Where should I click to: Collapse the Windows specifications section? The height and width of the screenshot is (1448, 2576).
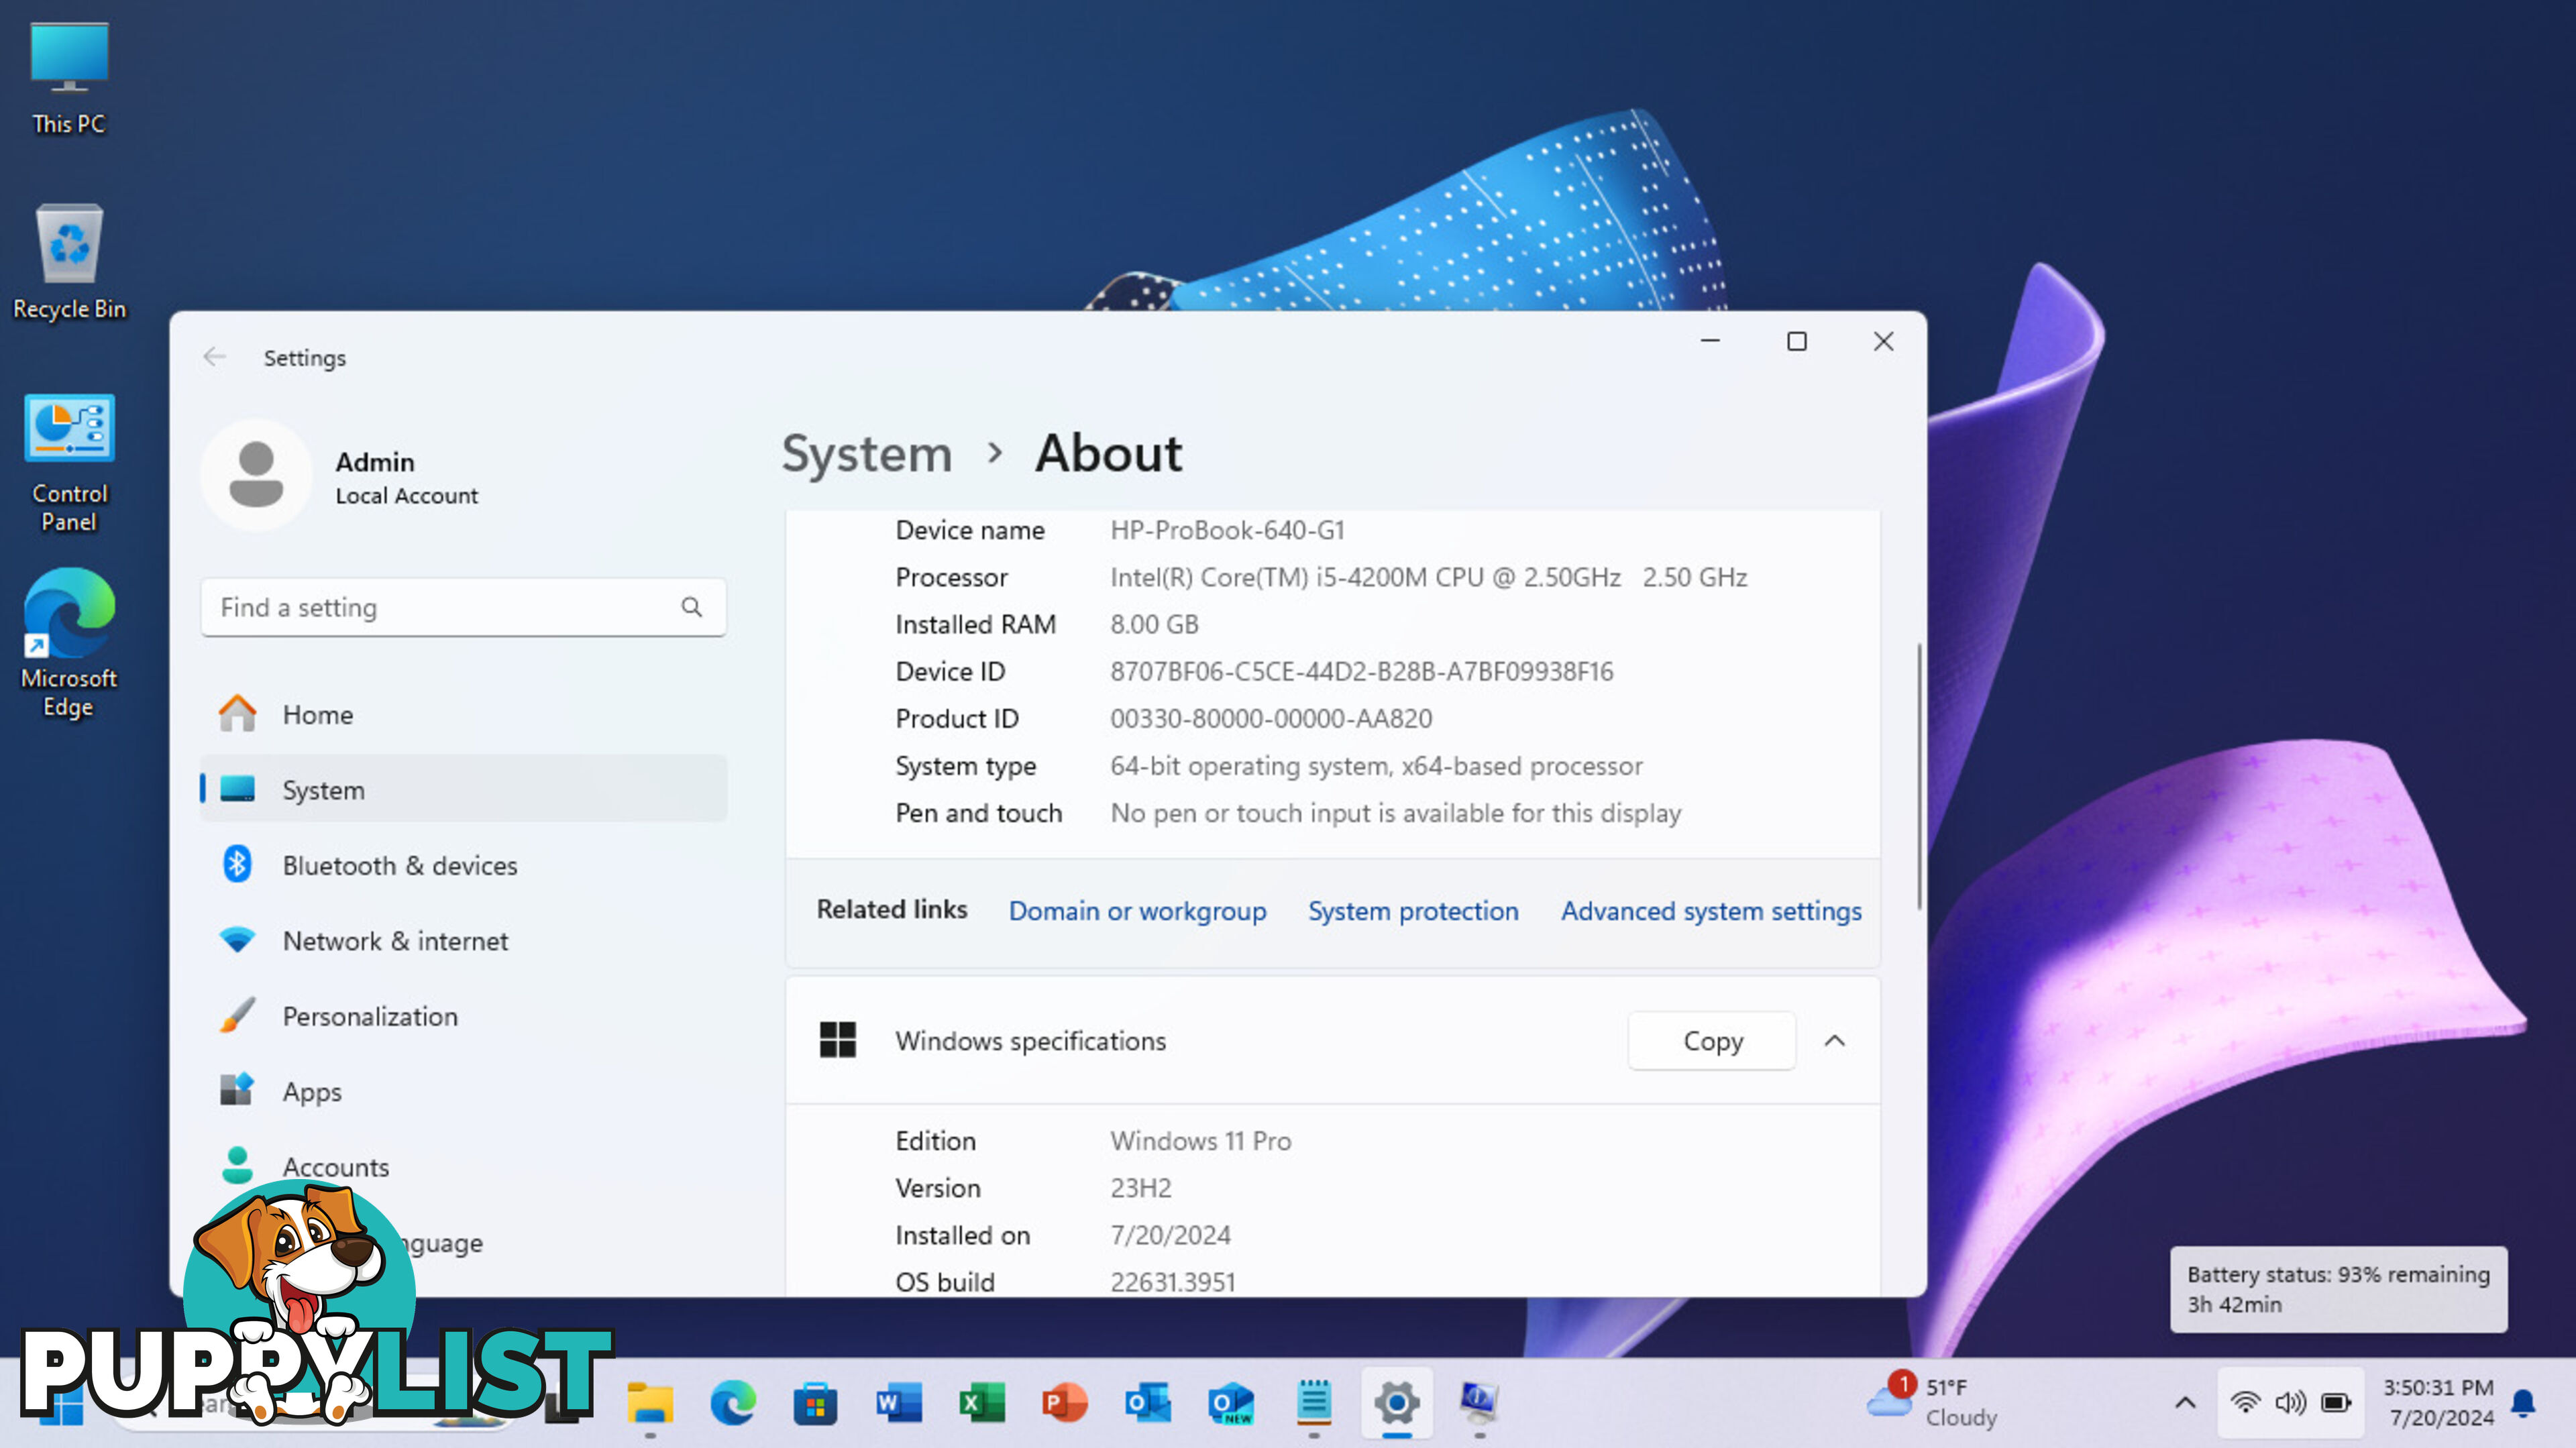point(1835,1041)
